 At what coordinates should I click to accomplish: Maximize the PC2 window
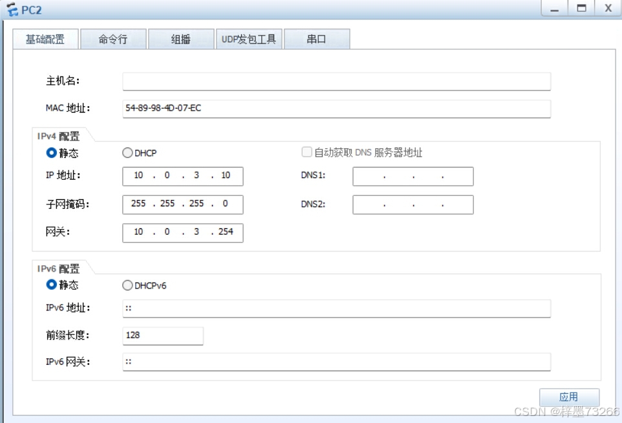tap(581, 8)
